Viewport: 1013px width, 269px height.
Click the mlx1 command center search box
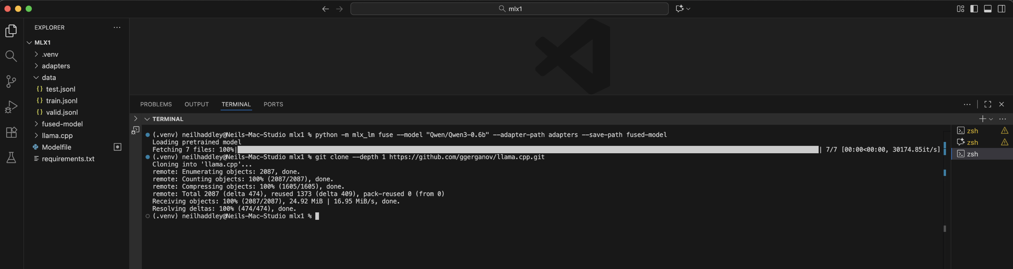509,8
